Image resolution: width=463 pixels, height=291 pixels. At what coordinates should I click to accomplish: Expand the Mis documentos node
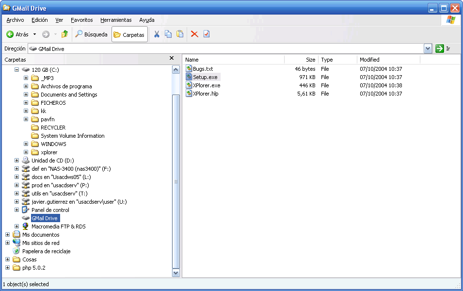[8, 235]
